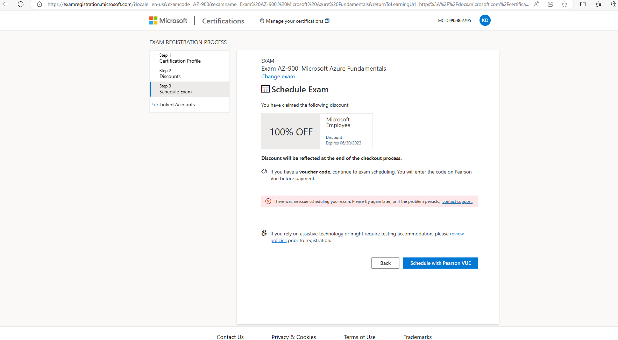Open the split screen view icon
Image resolution: width=618 pixels, height=340 pixels.
coord(583,4)
